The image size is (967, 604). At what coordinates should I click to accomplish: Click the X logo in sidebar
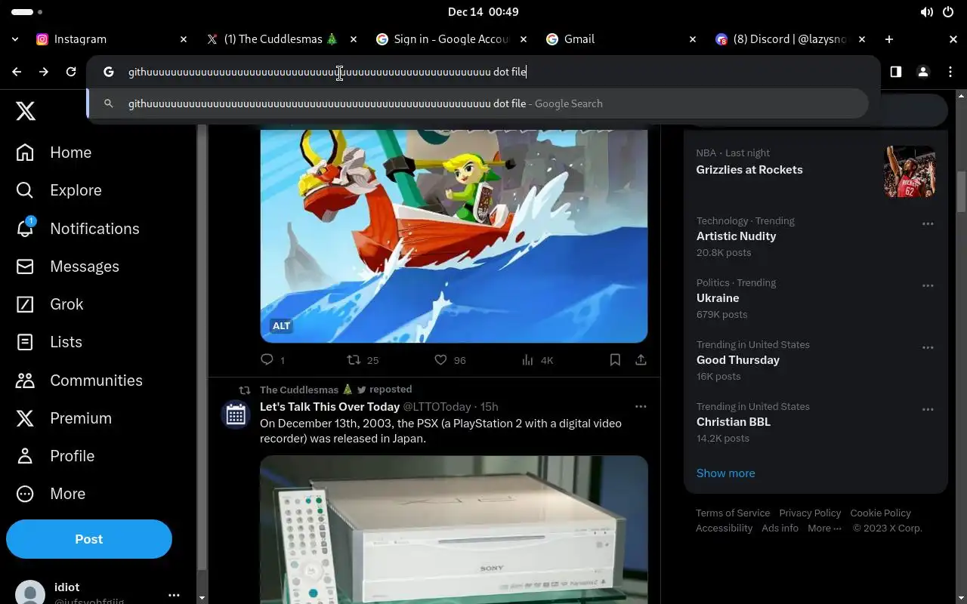(x=26, y=112)
